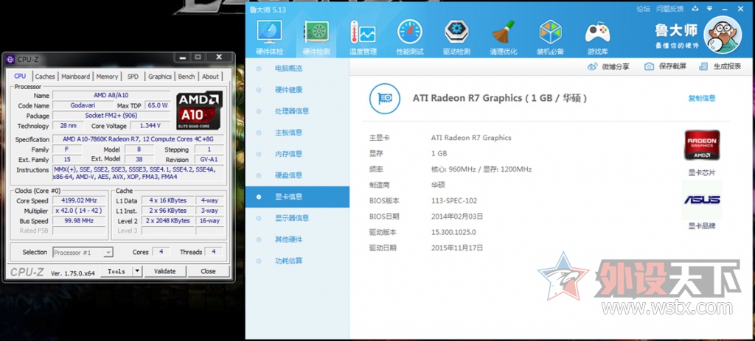755x341 pixels.
Task: Click CPU-Z Validate button
Action: [164, 271]
